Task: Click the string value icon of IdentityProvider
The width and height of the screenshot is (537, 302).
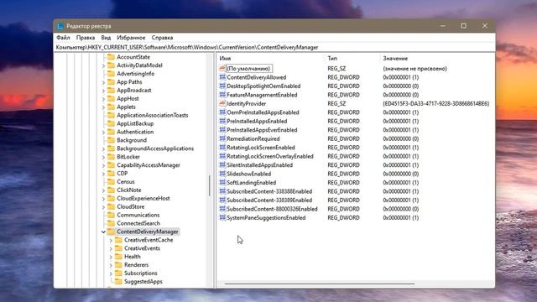Action: tap(222, 103)
